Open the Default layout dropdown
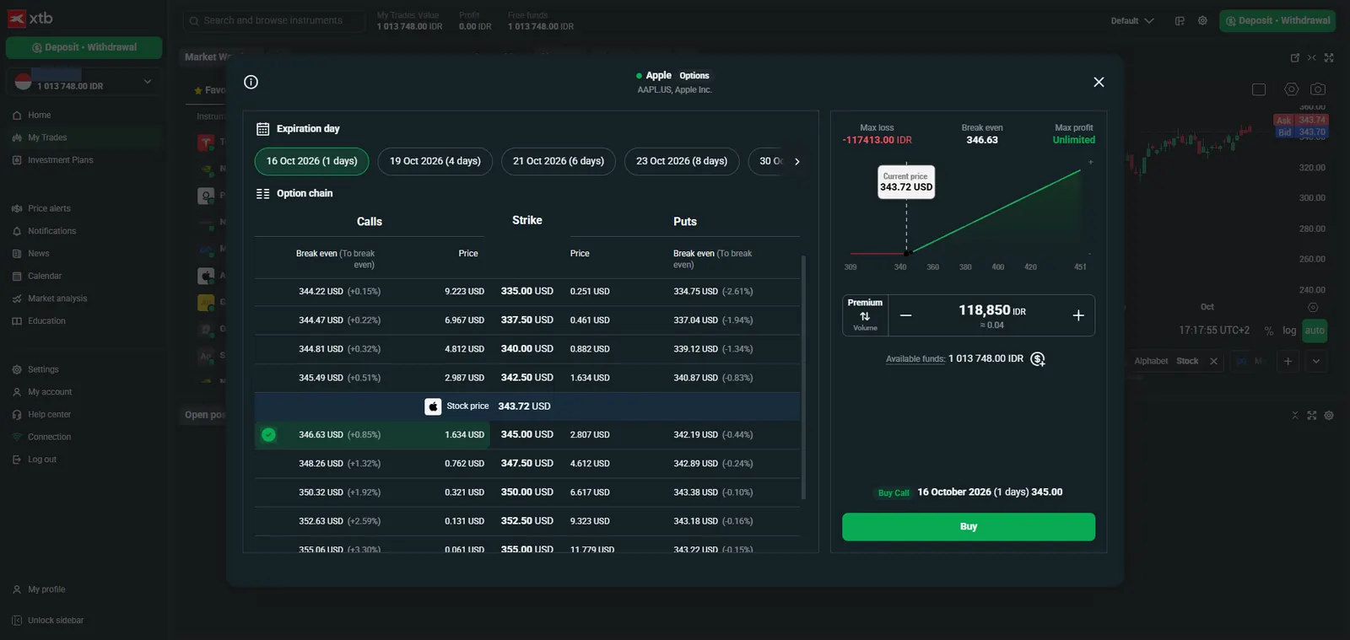The height and width of the screenshot is (640, 1350). (x=1132, y=21)
